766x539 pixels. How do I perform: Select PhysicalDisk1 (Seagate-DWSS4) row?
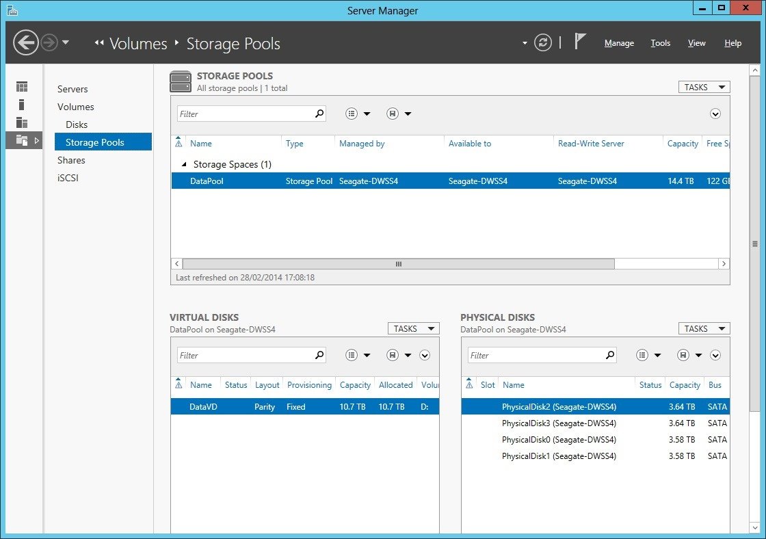pos(596,456)
